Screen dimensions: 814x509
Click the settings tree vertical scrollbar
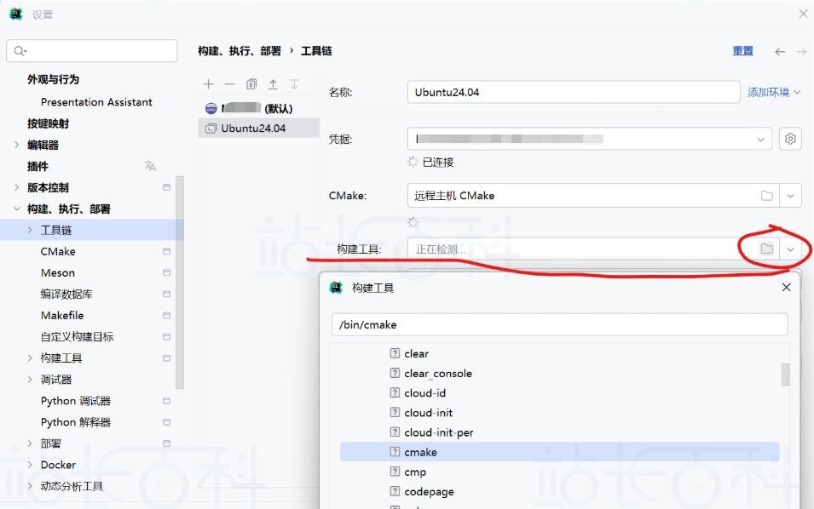(x=180, y=283)
